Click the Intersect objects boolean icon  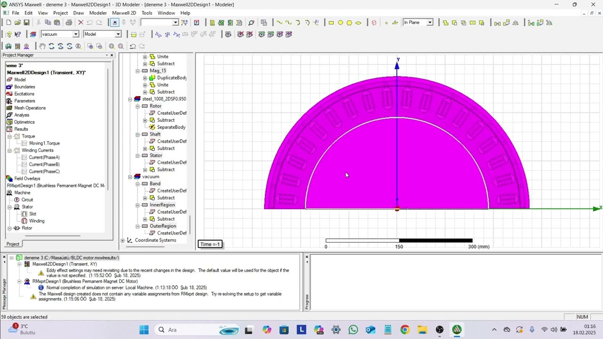(464, 23)
